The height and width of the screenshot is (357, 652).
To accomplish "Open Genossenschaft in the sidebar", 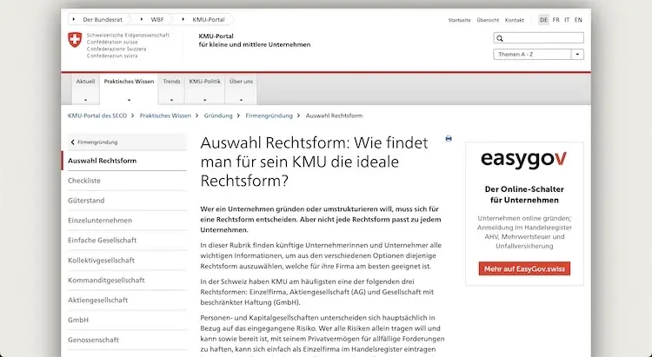I will click(x=93, y=340).
